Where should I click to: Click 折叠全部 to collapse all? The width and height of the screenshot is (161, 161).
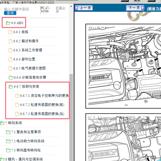pyautogui.click(x=60, y=10)
